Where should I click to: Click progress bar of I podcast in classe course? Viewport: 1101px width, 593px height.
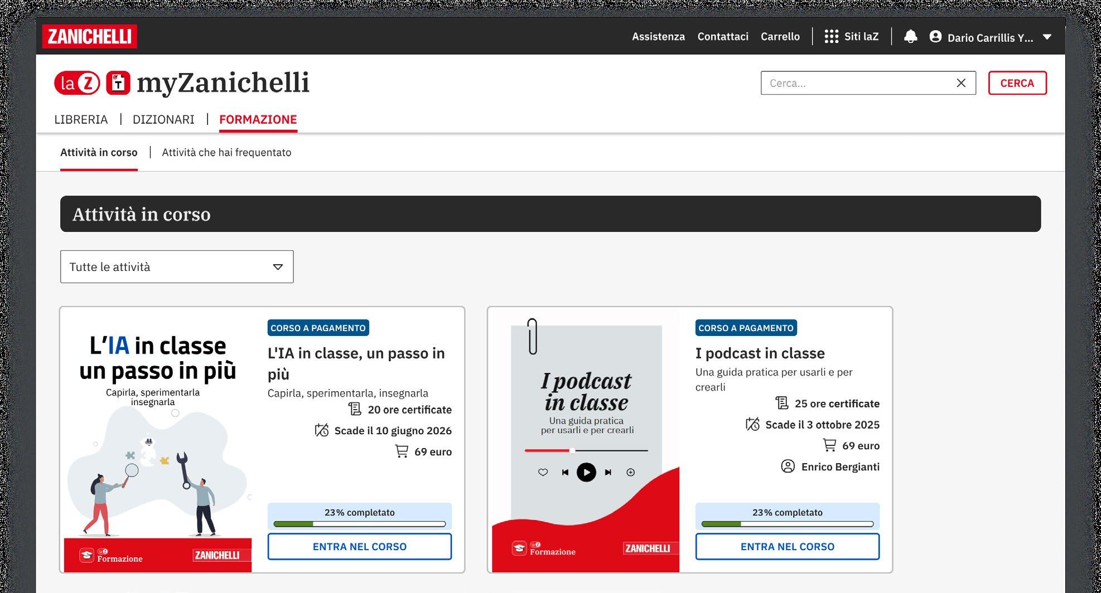788,524
